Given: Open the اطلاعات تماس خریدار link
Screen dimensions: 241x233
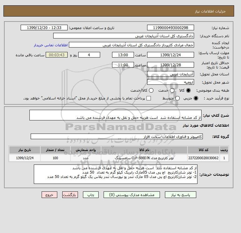Looking at the screenshot, I should (51, 45).
